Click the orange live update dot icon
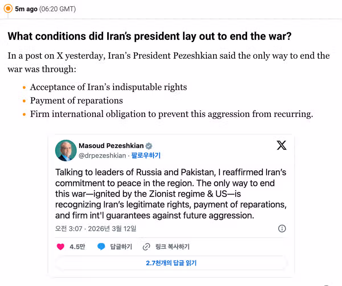Viewport: 342px width, 286px height. [x=8, y=9]
